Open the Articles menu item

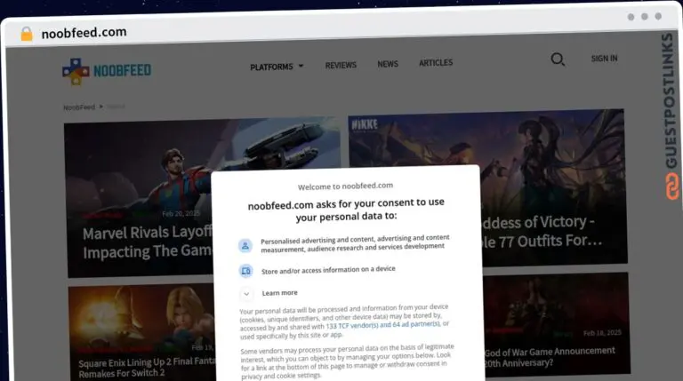pos(436,63)
